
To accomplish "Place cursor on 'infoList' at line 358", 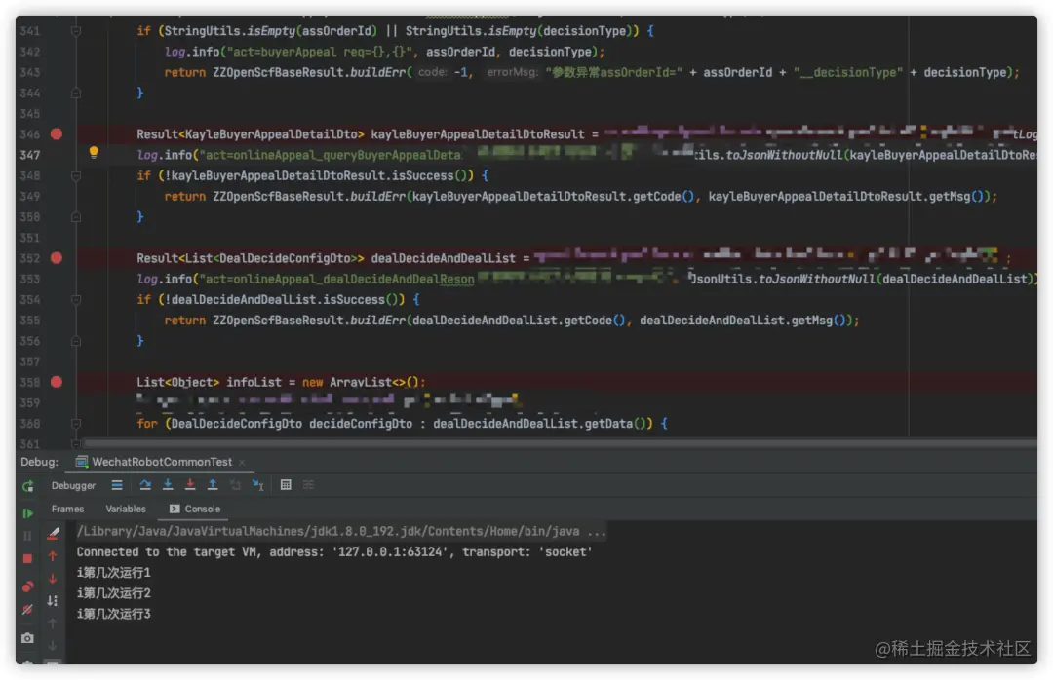I will [253, 382].
